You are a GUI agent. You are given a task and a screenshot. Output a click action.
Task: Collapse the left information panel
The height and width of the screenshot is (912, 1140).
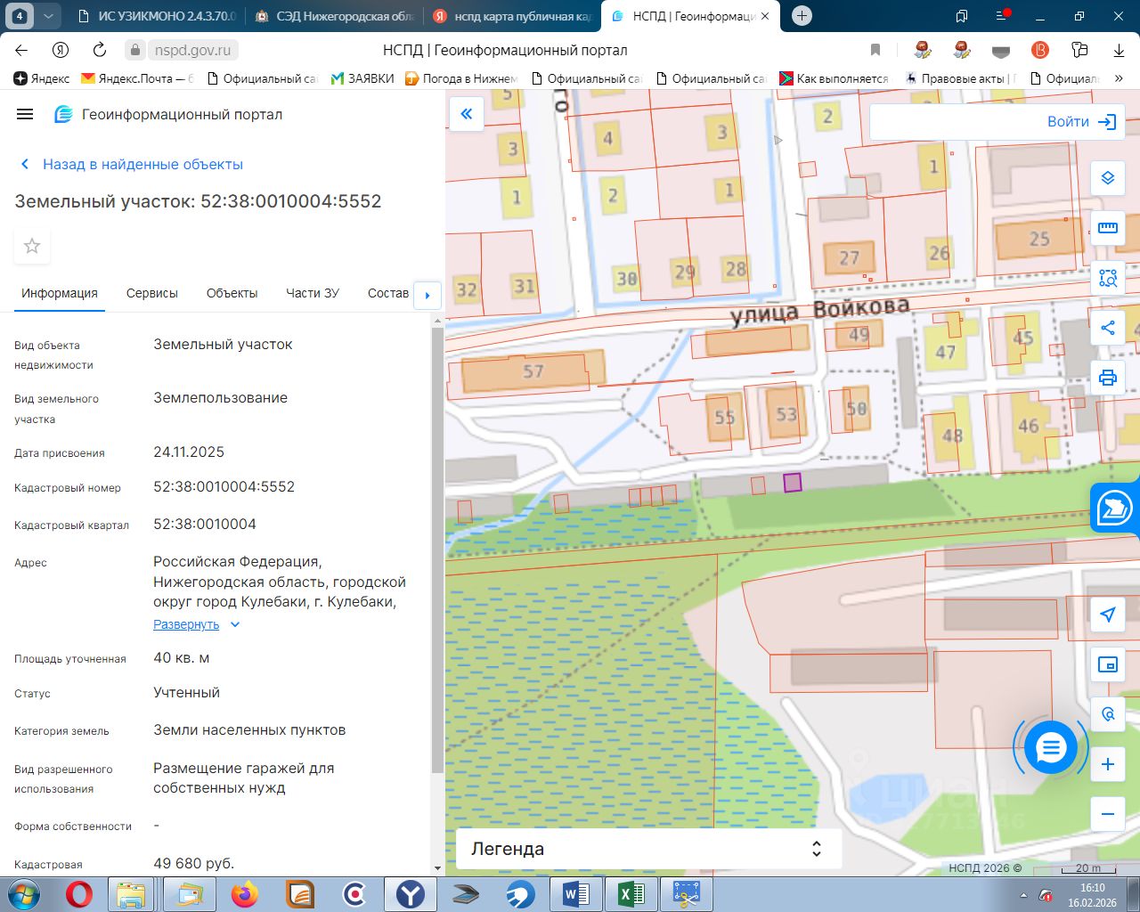466,114
